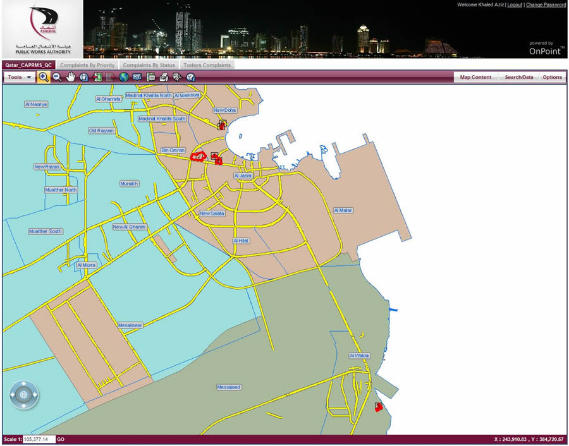This screenshot has width=569, height=446.
Task: Click the red complaint polygon labeled 2
Action: pyautogui.click(x=199, y=156)
